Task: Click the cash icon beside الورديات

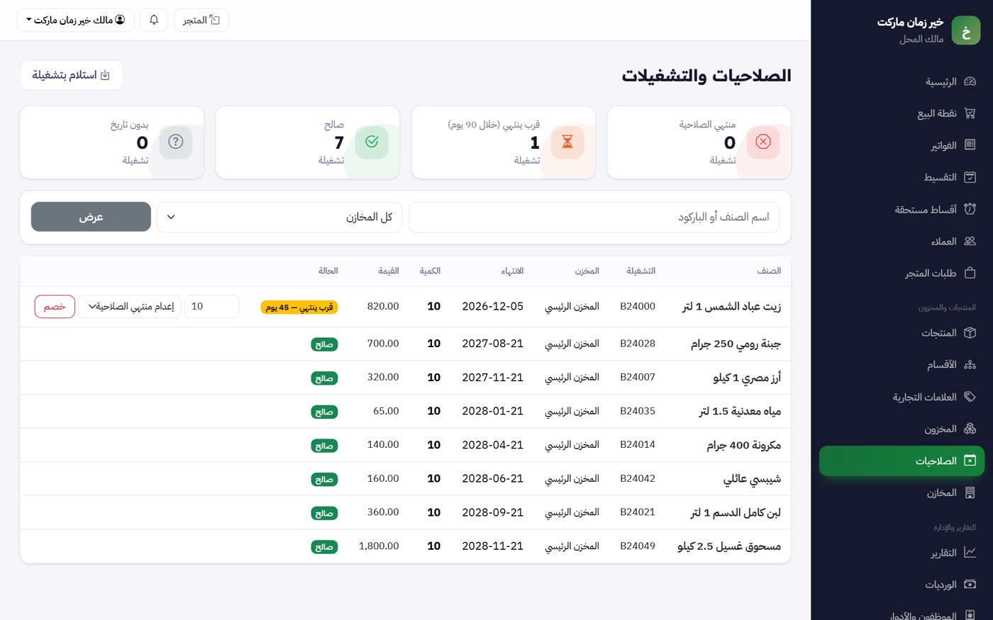Action: [970, 585]
